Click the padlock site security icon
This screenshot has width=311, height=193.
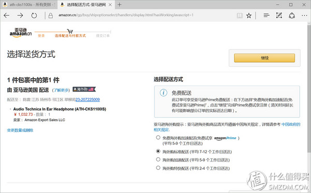click(51, 16)
